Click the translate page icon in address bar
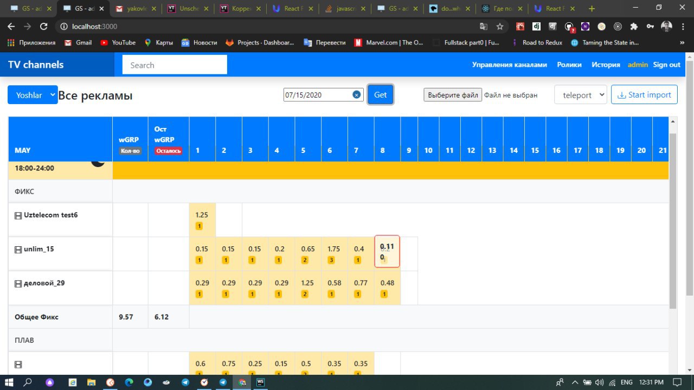 [x=484, y=26]
